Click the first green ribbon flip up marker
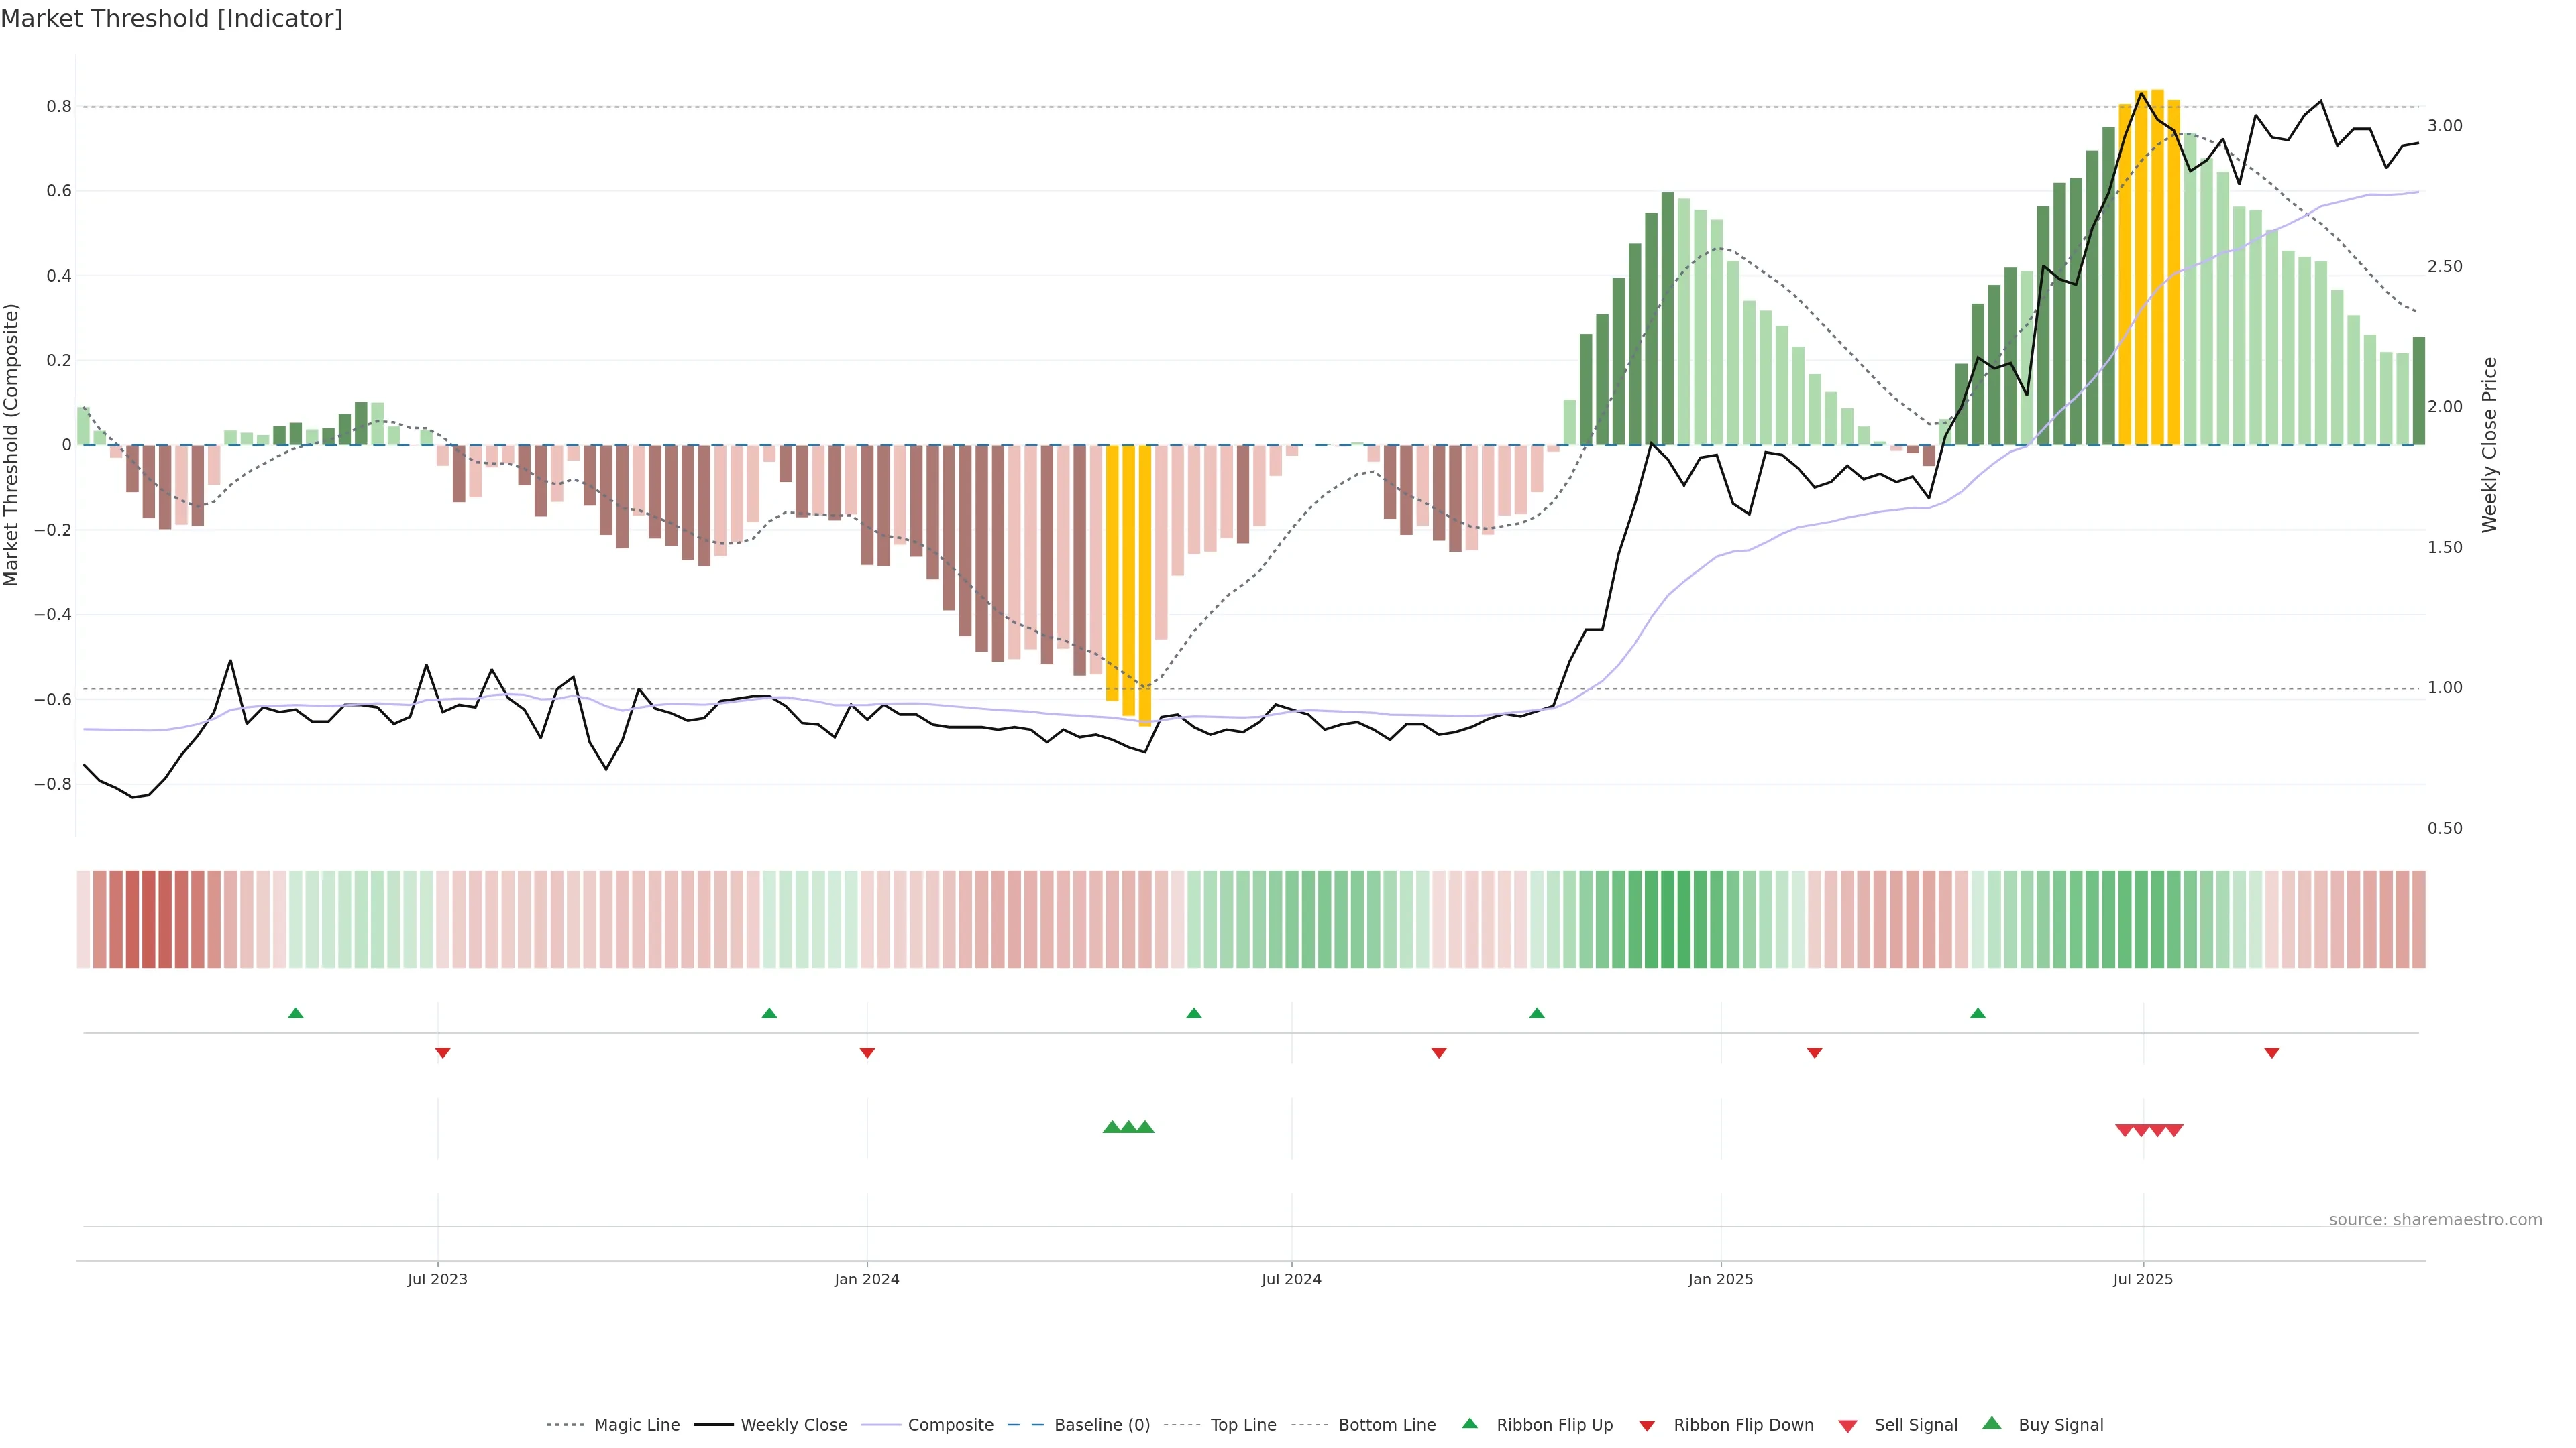Viewport: 2576px width, 1448px height. pos(296,1014)
